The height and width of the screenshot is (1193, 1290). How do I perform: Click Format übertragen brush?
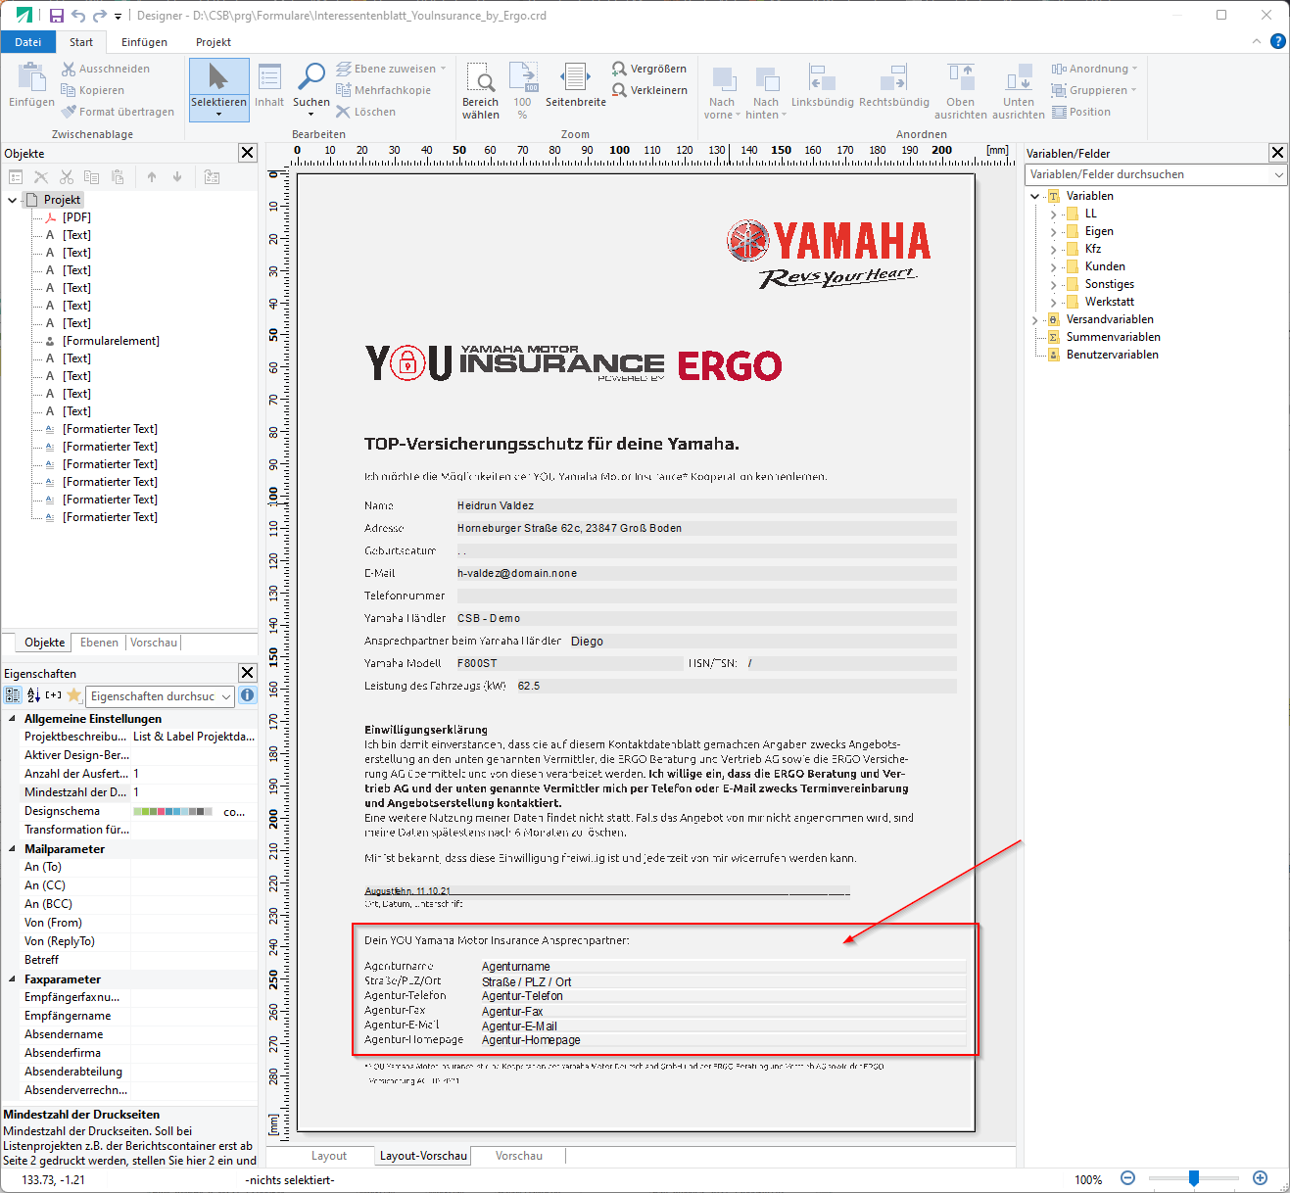coord(117,112)
